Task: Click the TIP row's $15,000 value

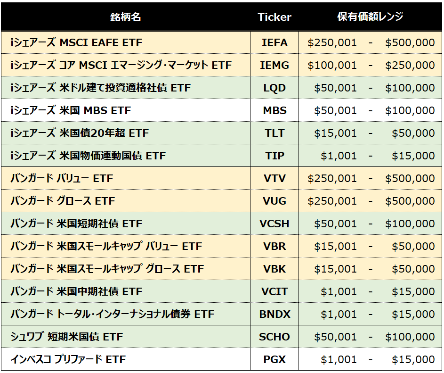Action: click(x=413, y=156)
